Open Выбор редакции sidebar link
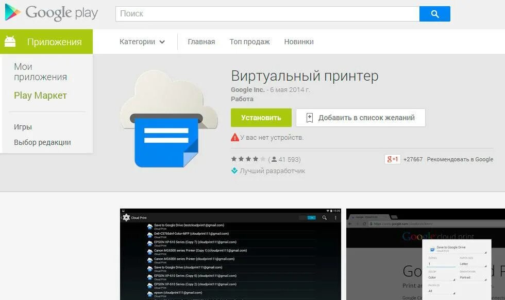The width and height of the screenshot is (505, 300). click(42, 142)
